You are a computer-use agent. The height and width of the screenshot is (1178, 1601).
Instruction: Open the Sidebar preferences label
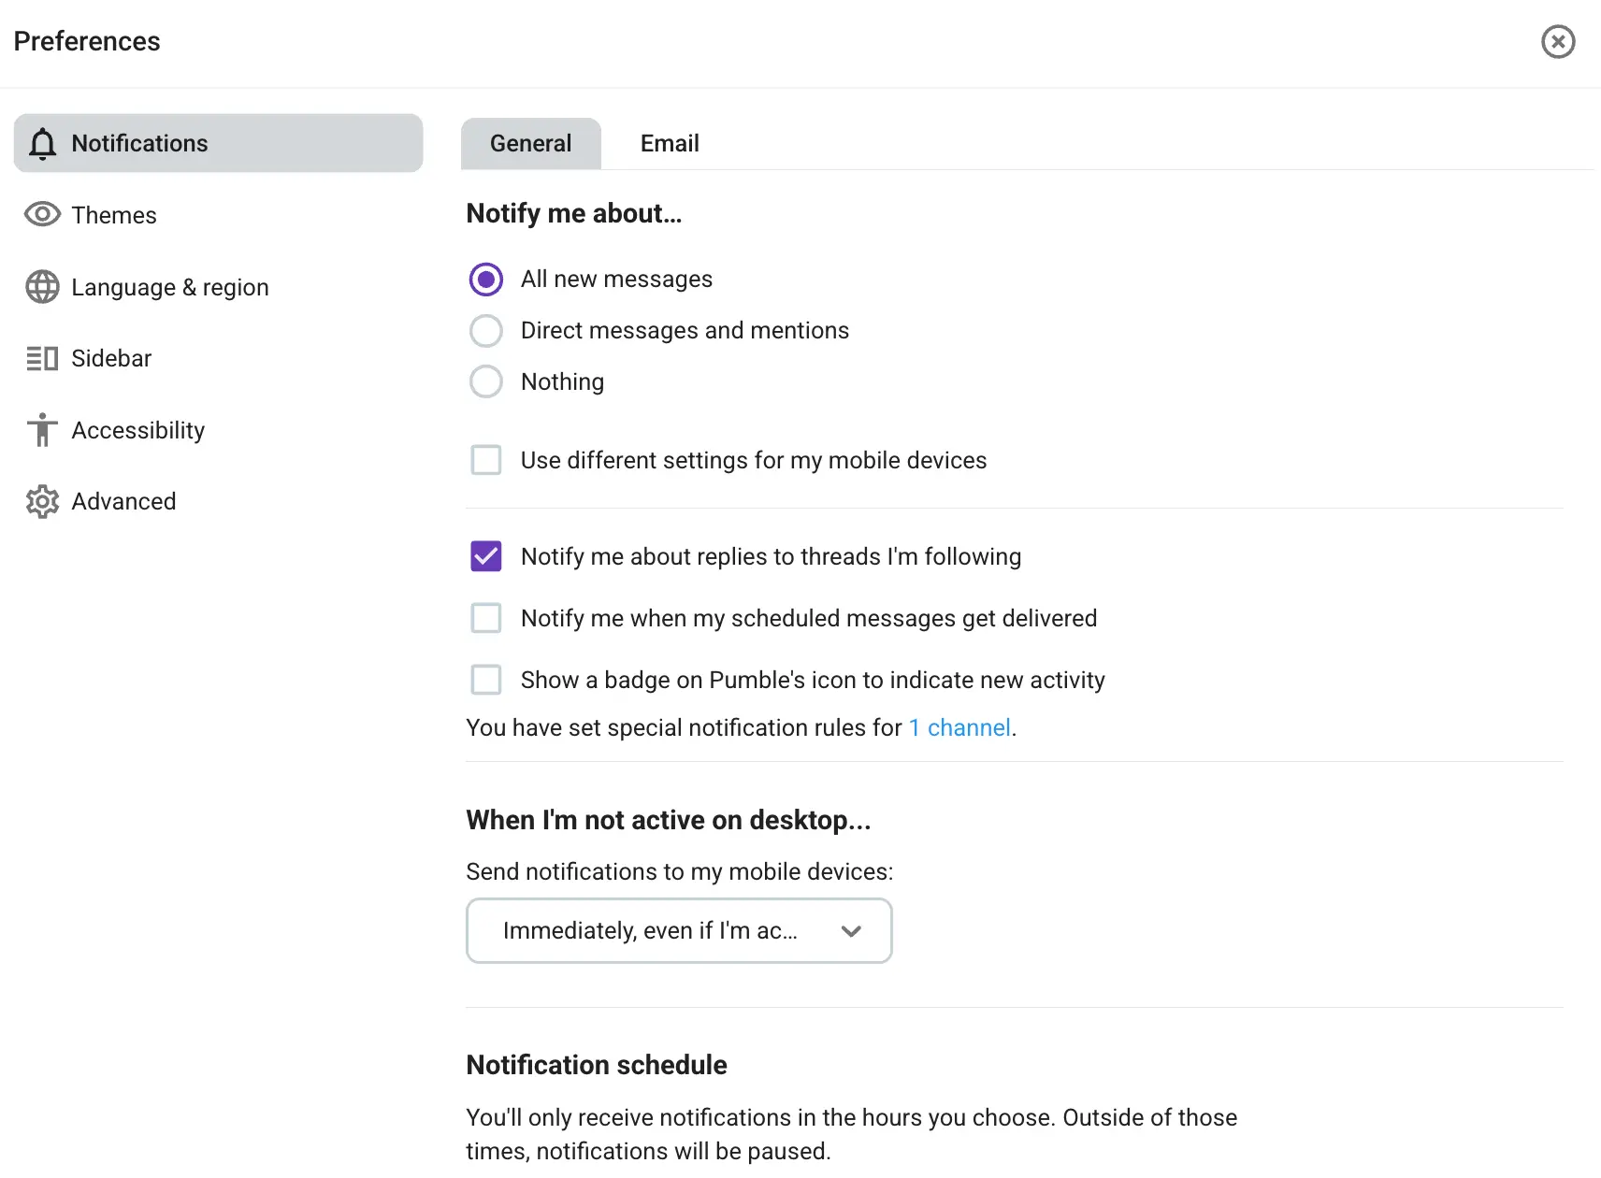tap(111, 359)
